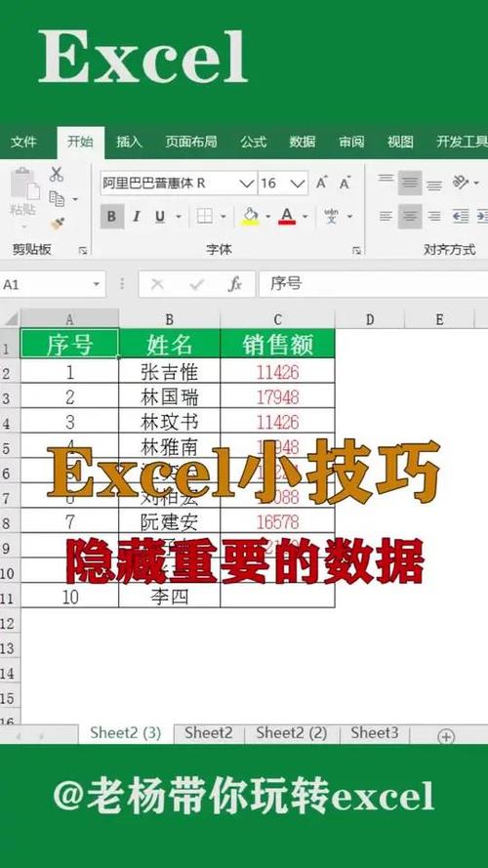Decrease font size with smaller A
The height and width of the screenshot is (868, 488).
coord(345,183)
